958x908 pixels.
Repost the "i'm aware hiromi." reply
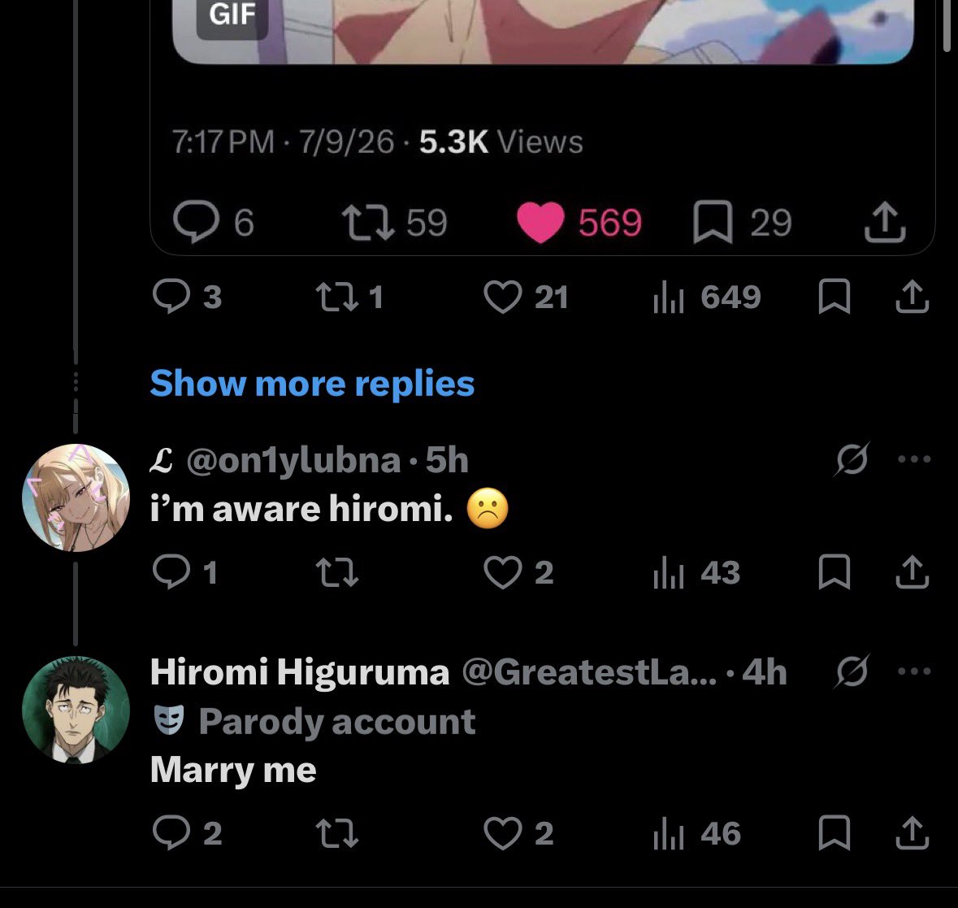point(336,572)
